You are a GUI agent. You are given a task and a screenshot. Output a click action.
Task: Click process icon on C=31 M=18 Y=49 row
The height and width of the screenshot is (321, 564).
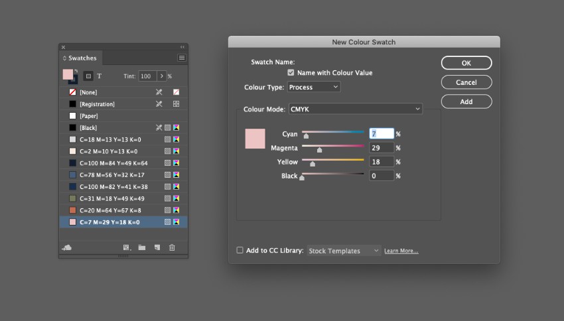[168, 198]
